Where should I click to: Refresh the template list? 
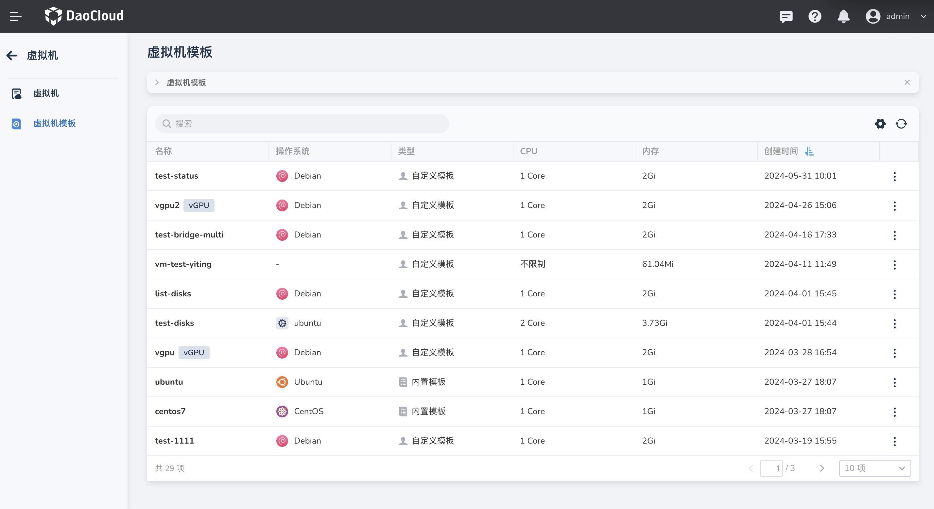point(901,124)
